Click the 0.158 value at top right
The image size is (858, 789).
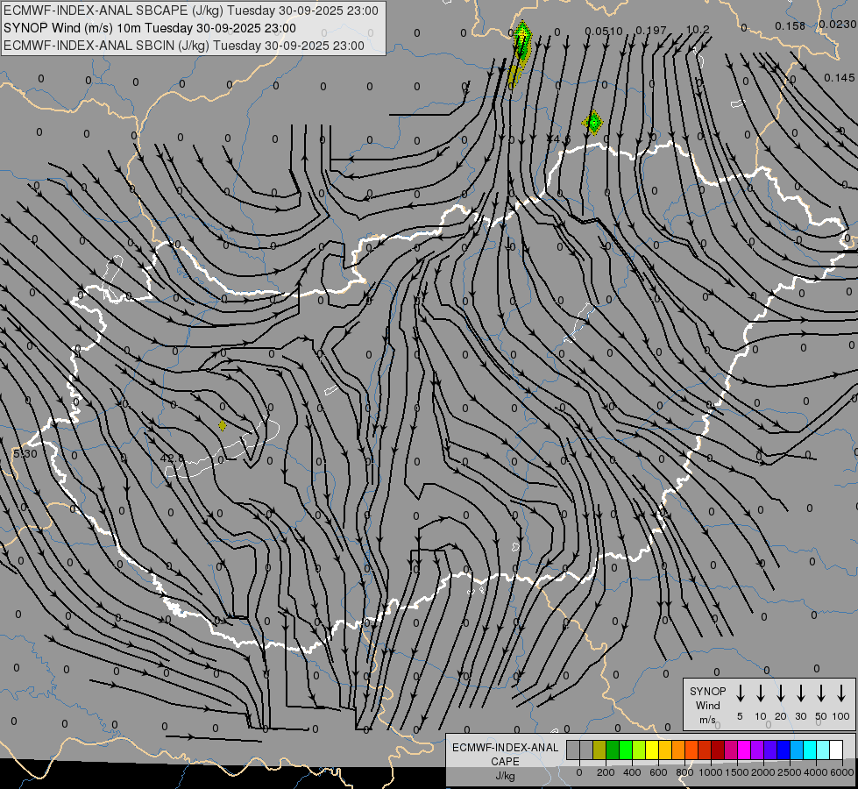click(791, 25)
